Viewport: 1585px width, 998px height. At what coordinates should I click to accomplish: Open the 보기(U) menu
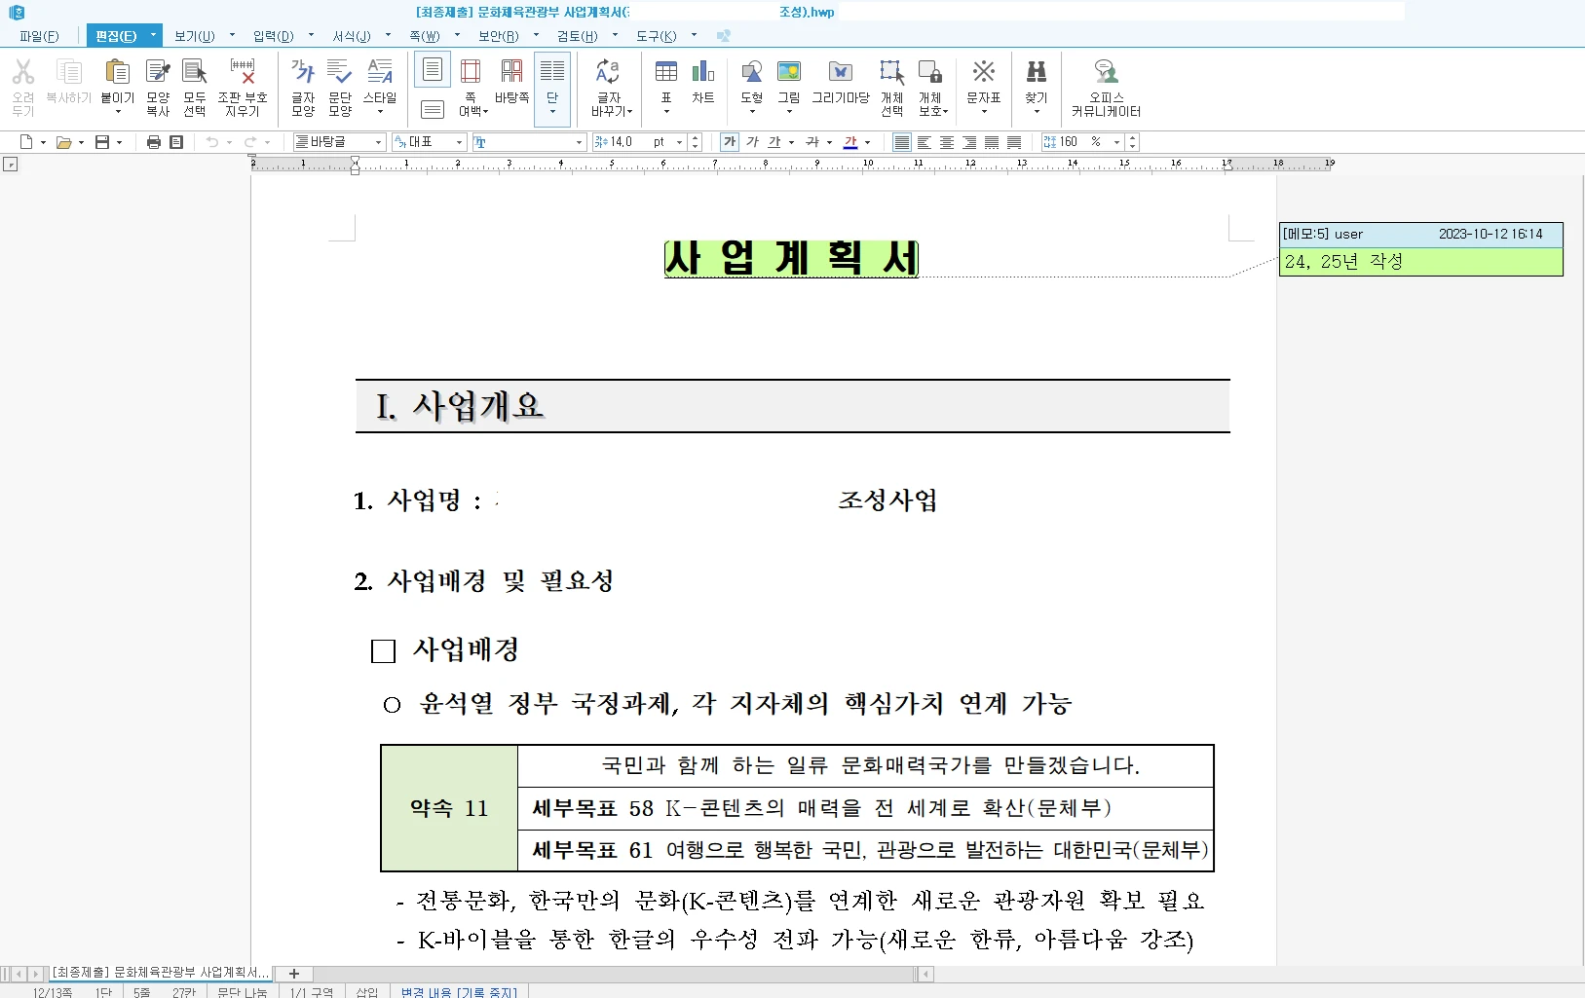click(194, 36)
